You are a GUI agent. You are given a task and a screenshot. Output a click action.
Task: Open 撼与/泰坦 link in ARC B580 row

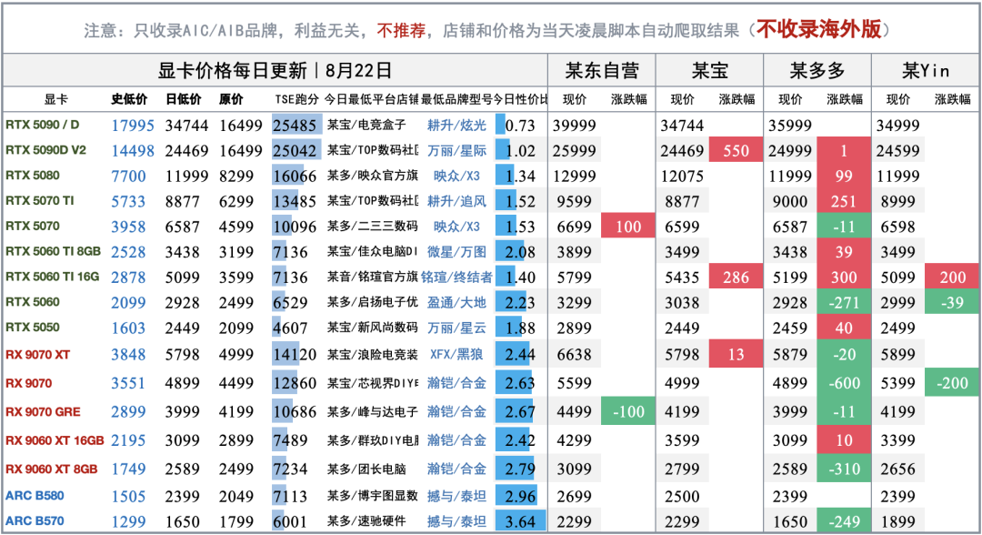(456, 496)
